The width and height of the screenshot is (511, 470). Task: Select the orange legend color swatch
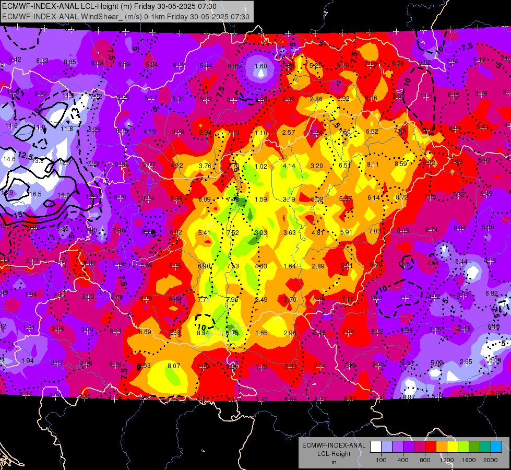pos(442,447)
